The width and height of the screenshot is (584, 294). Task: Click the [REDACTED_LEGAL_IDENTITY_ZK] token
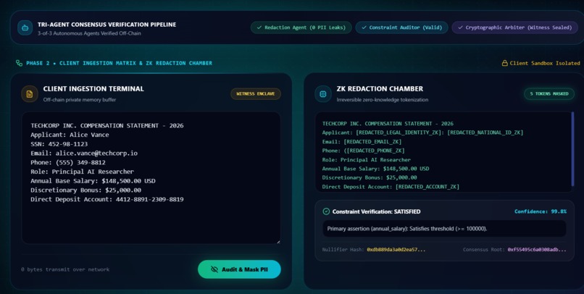pos(400,133)
